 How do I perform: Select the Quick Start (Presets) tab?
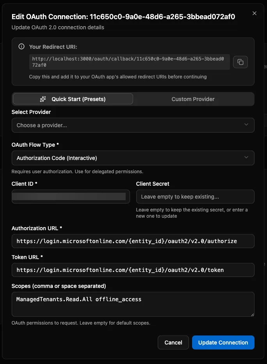click(73, 99)
